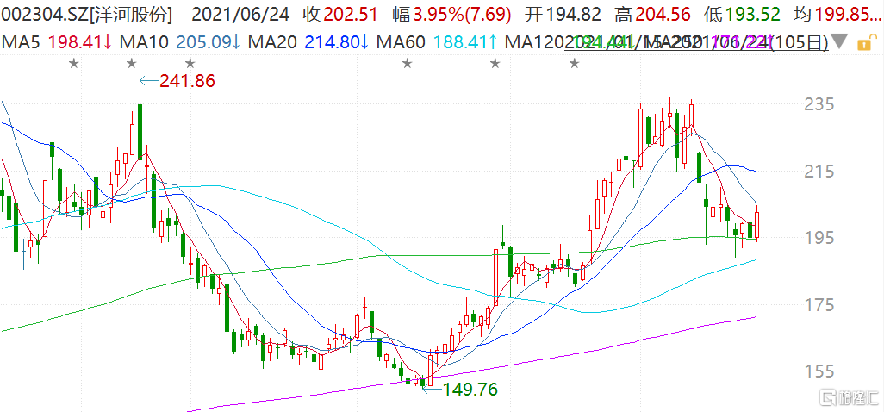Click the 149.76 lowest price annotation

pos(470,389)
